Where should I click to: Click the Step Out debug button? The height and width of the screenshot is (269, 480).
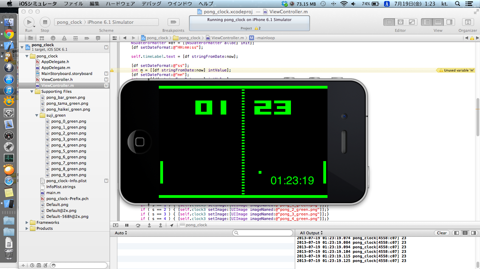coord(161,225)
